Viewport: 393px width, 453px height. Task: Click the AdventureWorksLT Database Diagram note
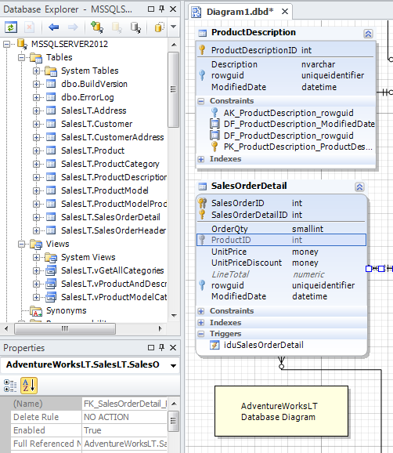pyautogui.click(x=281, y=411)
